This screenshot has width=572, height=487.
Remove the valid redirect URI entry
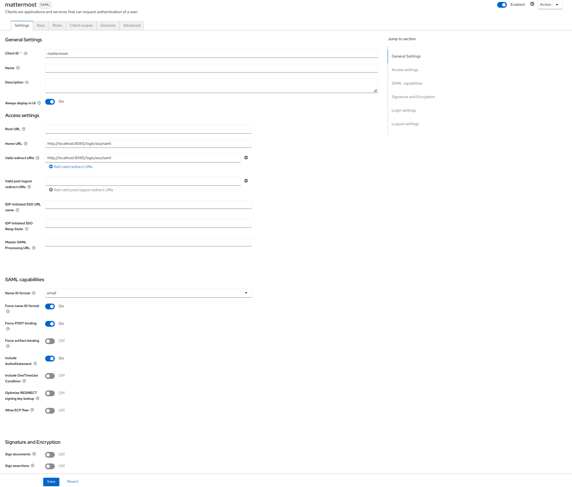(x=246, y=158)
